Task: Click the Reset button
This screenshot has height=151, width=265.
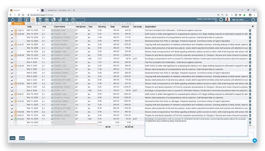Action: 22,138
